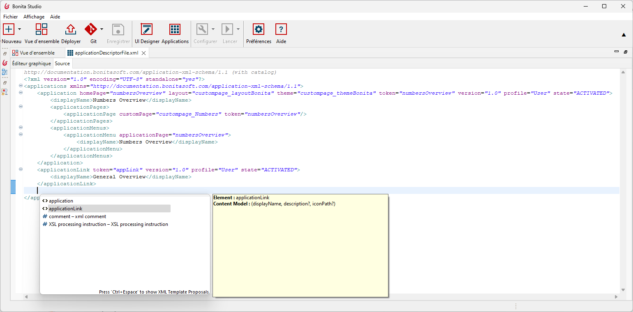Open the Vue d'ensemble toolbar icon

pyautogui.click(x=42, y=29)
